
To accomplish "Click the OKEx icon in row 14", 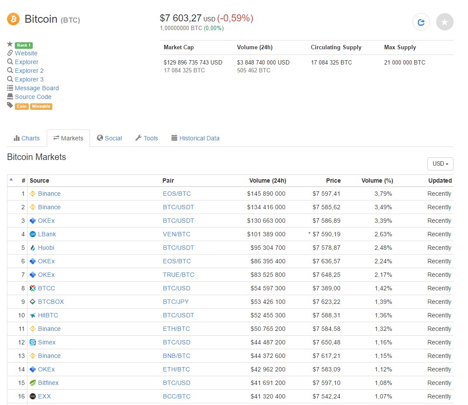I will point(33,369).
